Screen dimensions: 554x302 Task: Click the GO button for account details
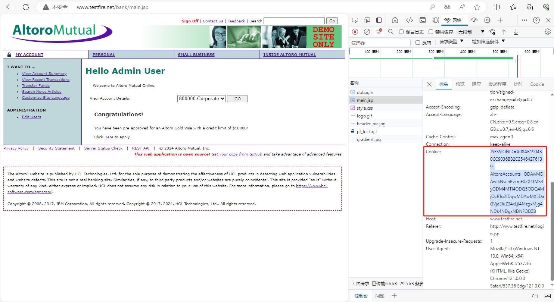pos(237,99)
